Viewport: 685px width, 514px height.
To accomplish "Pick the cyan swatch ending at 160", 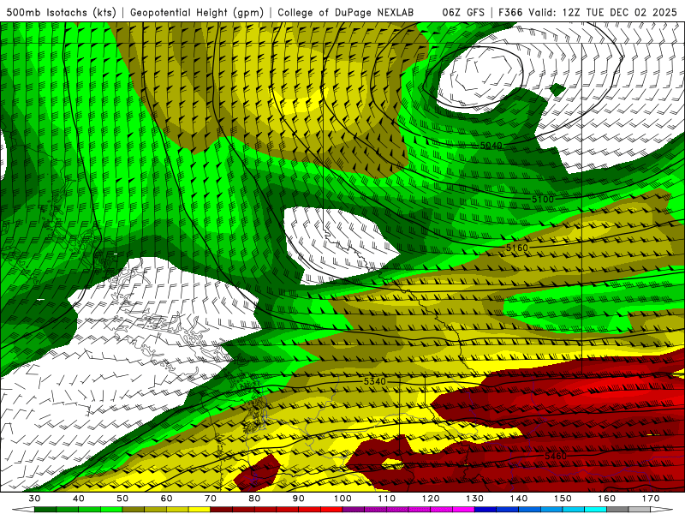I will (595, 510).
